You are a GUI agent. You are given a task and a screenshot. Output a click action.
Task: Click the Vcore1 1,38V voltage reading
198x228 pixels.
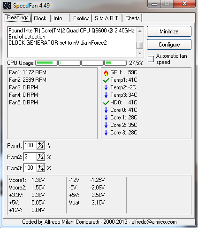click(x=27, y=180)
